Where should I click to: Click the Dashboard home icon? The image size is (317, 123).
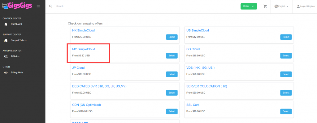(x=6, y=24)
